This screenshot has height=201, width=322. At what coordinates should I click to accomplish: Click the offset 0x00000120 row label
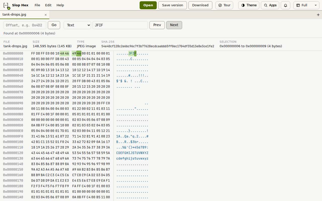(13, 153)
